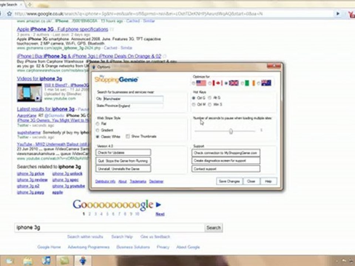Click the Search button at page bottom
The image size is (355, 266).
click(213, 228)
